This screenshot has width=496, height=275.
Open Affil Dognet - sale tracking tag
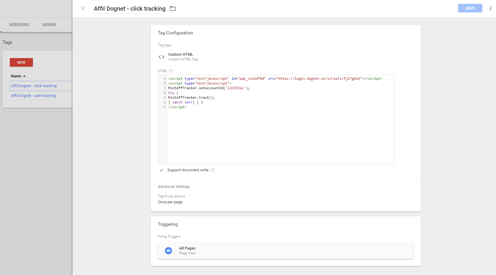tap(33, 96)
